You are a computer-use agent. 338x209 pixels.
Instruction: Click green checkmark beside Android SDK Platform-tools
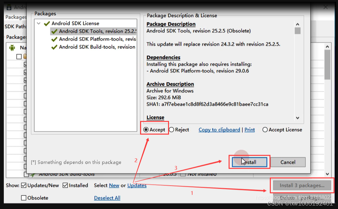pyautogui.click(x=54, y=39)
